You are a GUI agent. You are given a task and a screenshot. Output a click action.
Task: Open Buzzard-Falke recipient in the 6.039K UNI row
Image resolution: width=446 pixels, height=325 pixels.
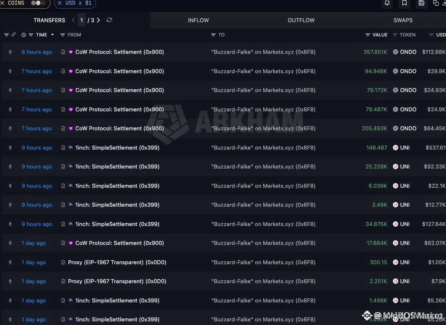(x=263, y=186)
